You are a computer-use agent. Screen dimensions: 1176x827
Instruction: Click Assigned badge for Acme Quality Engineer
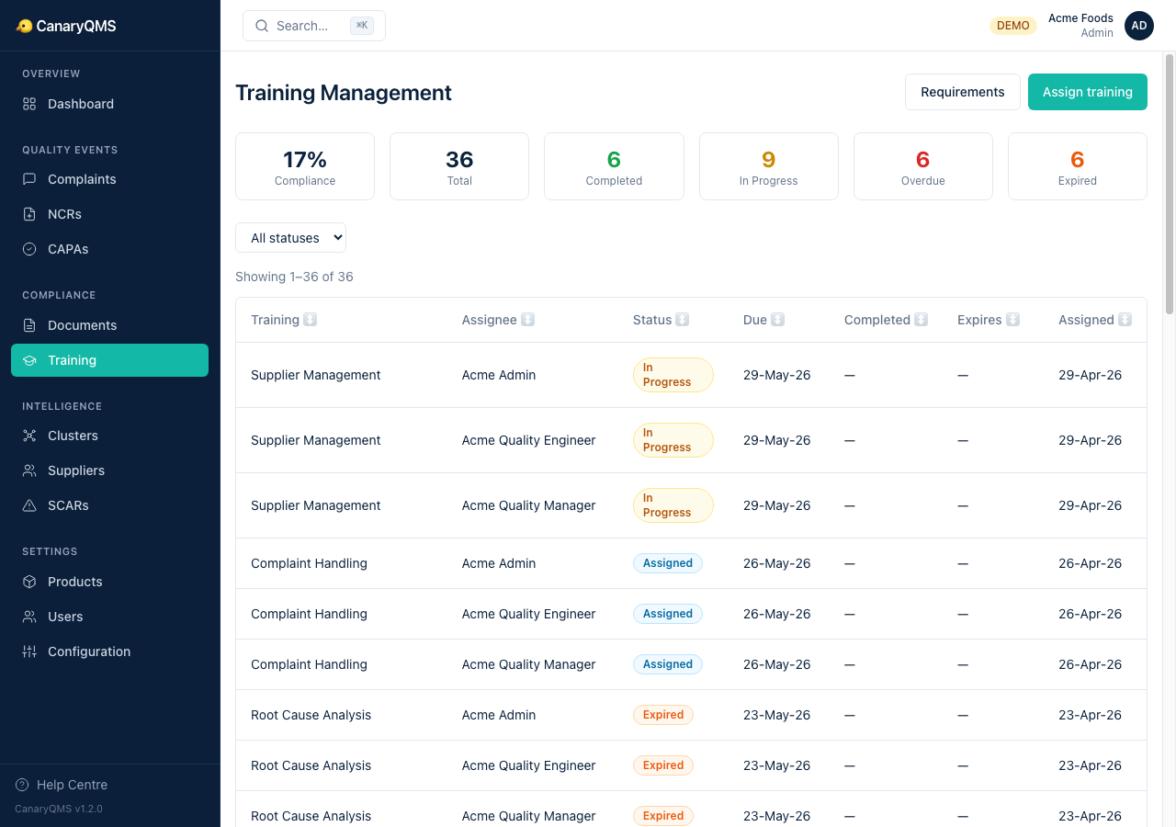tap(667, 614)
